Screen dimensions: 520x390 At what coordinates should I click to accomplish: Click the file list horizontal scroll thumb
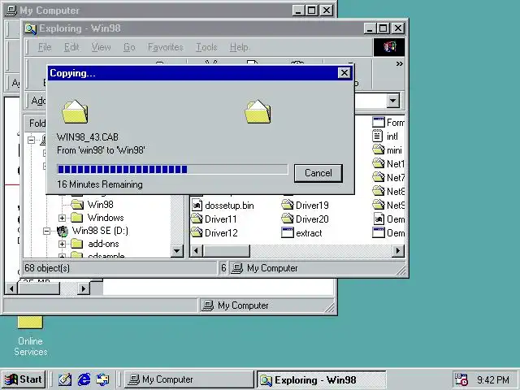(x=227, y=251)
